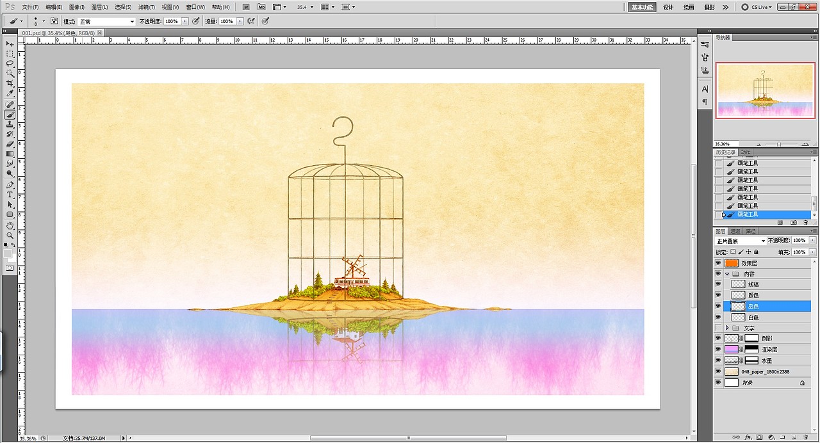Hide the 内容 group
The height and width of the screenshot is (443, 820).
[717, 274]
